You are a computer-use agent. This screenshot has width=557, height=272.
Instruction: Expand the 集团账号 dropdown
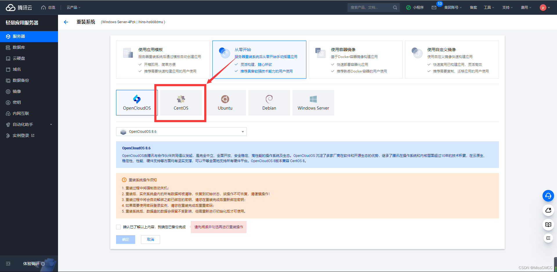453,8
